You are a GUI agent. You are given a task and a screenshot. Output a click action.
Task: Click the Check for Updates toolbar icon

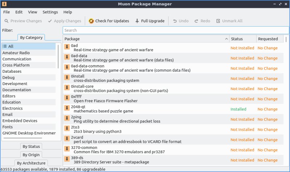pos(91,21)
